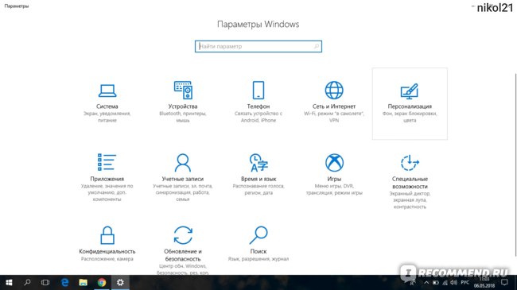517x290 pixels.
Task: Open Task View on the taskbar
Action: [45, 282]
